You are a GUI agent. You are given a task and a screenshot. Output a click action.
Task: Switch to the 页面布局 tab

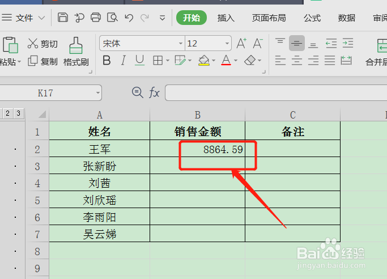click(x=269, y=18)
